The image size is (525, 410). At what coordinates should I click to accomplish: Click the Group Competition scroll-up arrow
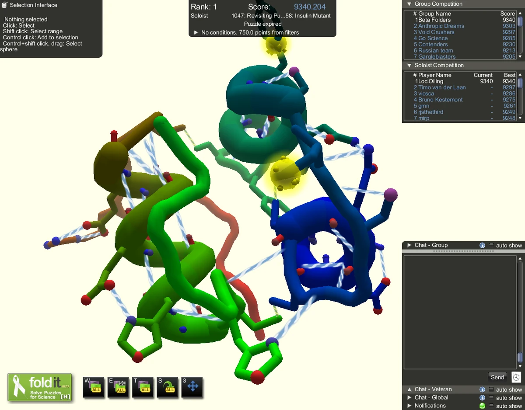[x=520, y=13]
